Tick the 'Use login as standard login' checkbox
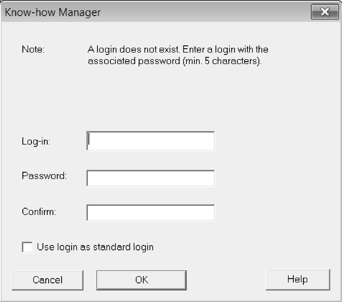The width and height of the screenshot is (342, 302). pos(27,247)
